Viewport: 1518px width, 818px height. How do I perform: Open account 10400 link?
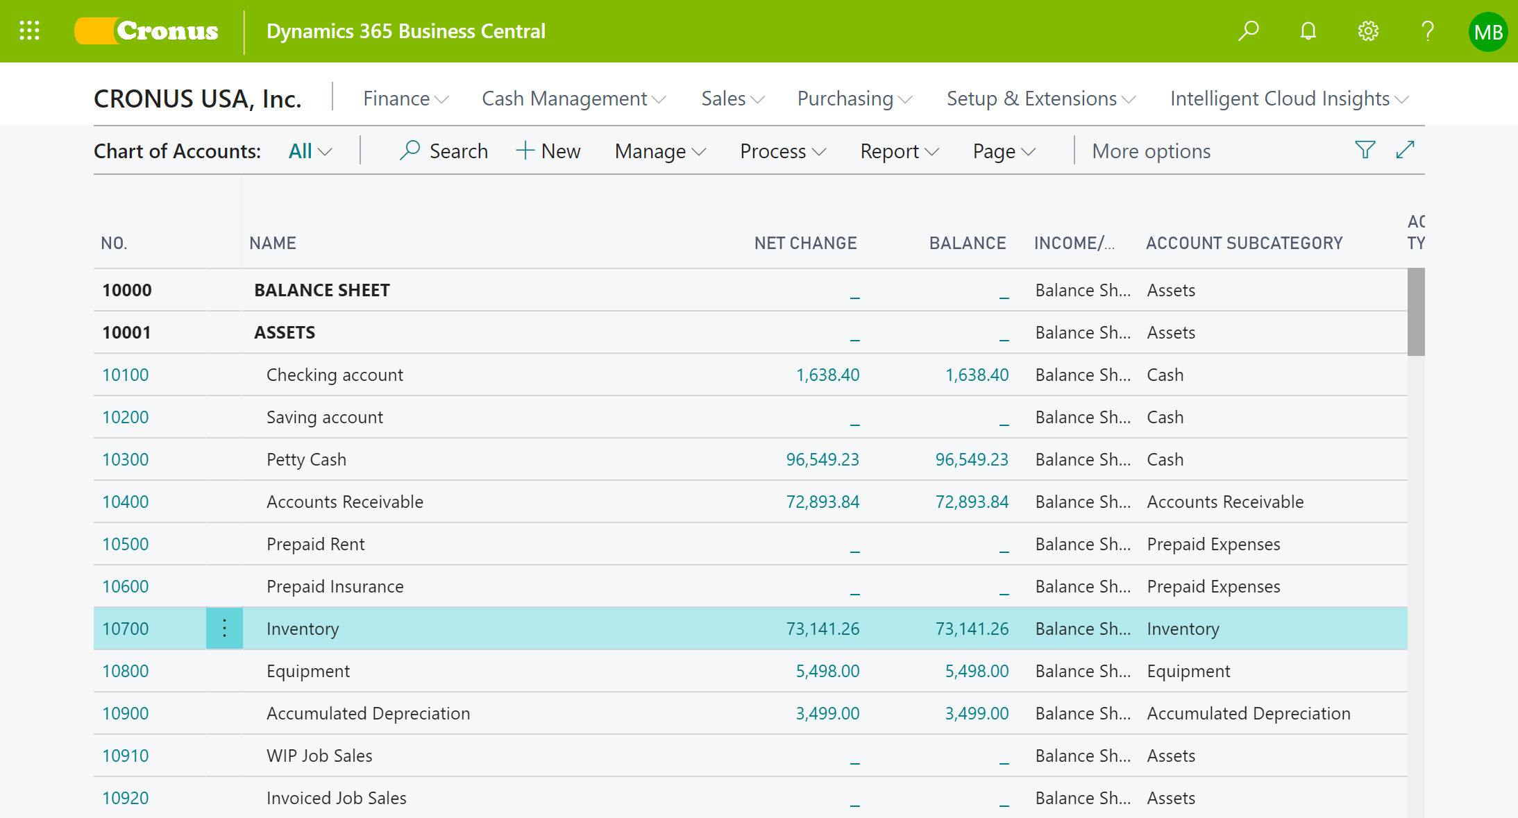(126, 502)
